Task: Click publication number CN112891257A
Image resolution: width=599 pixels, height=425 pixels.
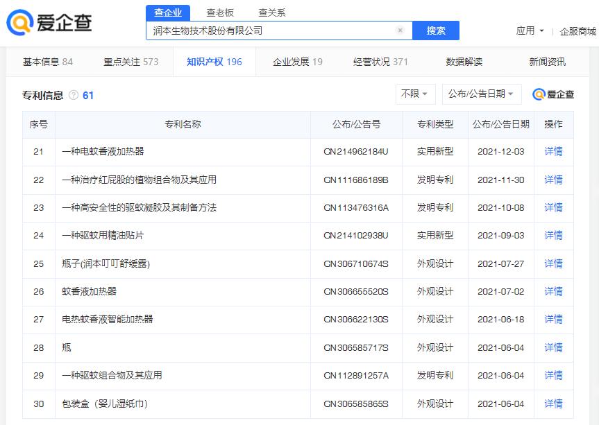Action: click(355, 375)
